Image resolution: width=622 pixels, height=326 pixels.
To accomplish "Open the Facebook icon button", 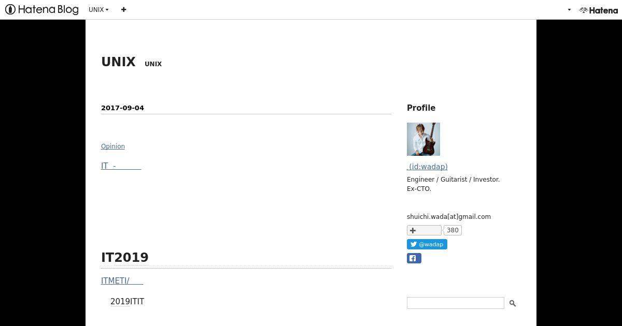I will pos(414,258).
